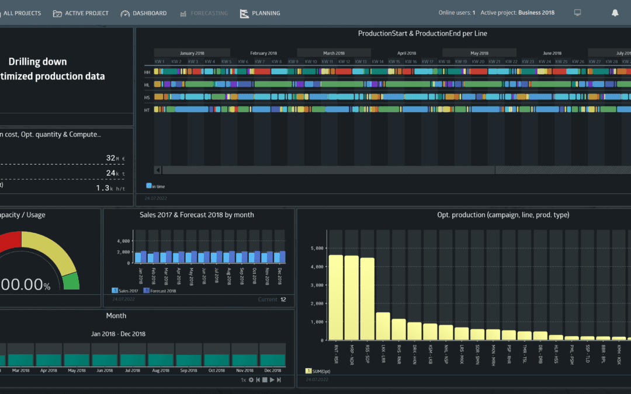631x394 pixels.
Task: Click the Gantt scrollbar left arrow
Action: 158,170
